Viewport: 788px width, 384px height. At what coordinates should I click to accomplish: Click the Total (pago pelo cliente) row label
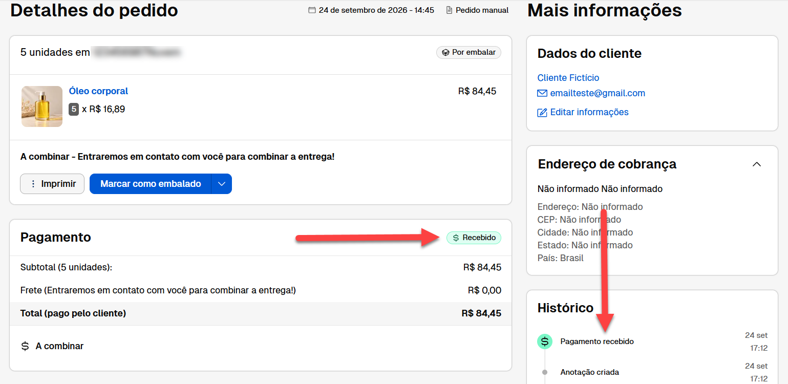point(73,313)
